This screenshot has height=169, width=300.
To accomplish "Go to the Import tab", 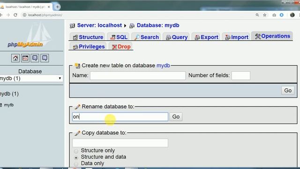I will [236, 37].
